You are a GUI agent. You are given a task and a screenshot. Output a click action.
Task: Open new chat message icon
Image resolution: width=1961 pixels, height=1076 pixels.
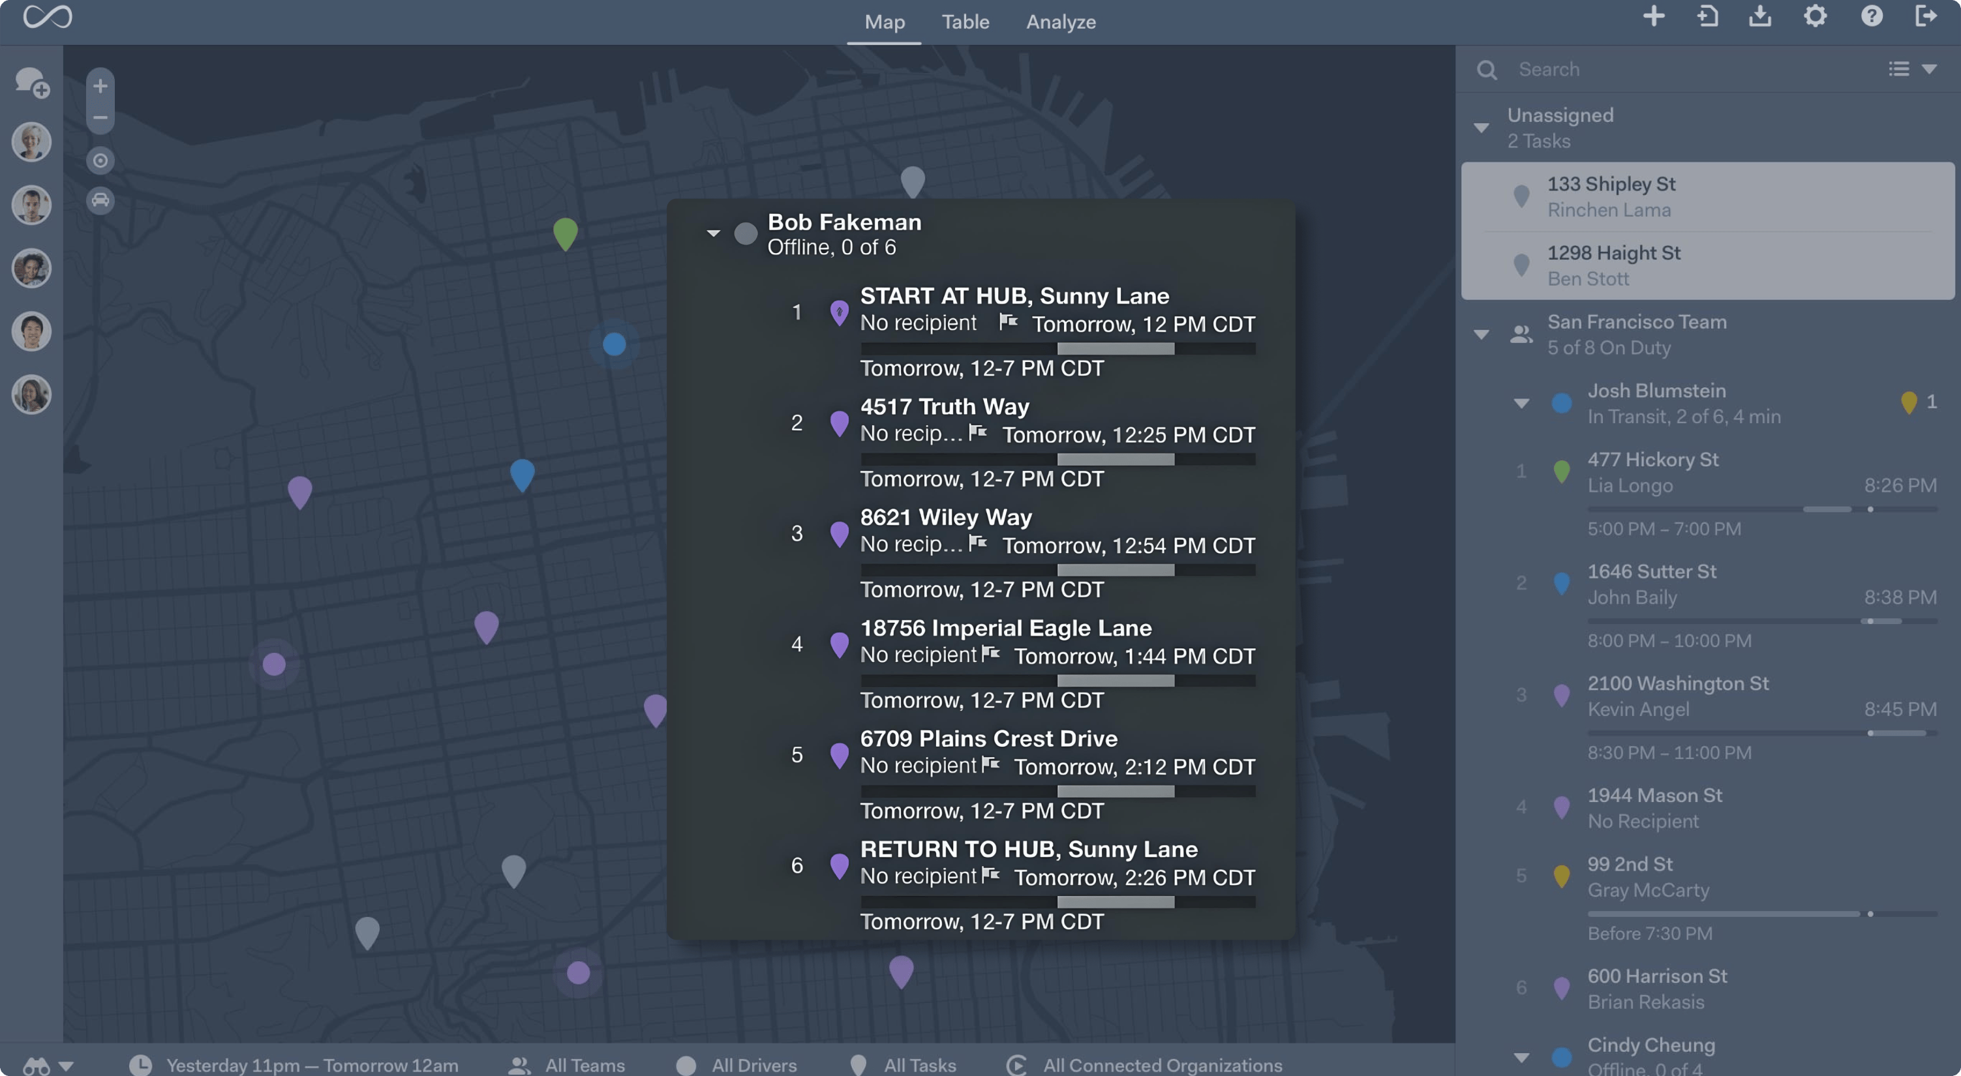[32, 82]
